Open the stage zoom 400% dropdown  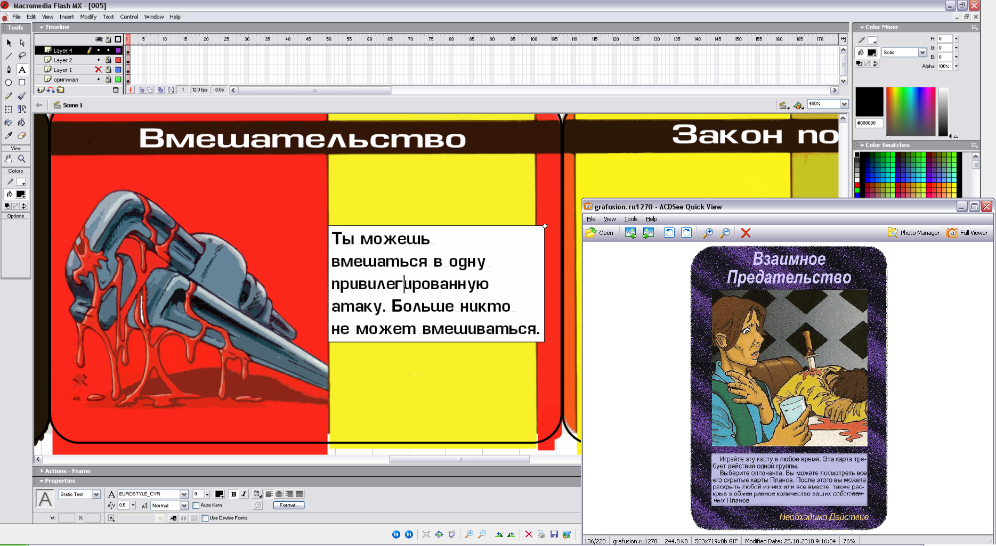click(x=844, y=104)
